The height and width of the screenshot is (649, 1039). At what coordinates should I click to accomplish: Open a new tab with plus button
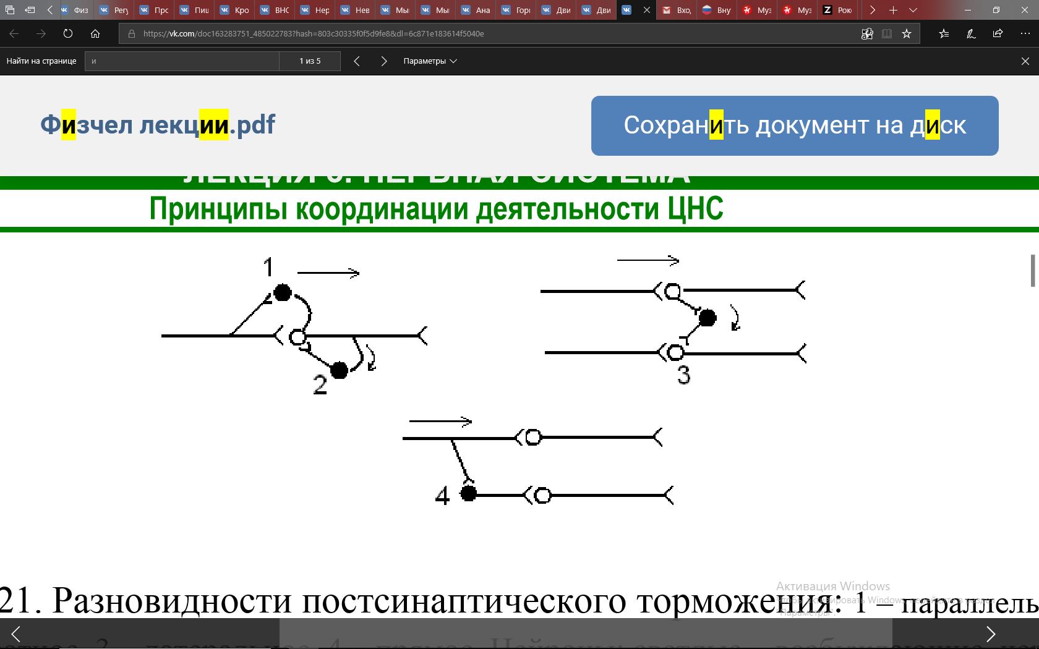(893, 10)
